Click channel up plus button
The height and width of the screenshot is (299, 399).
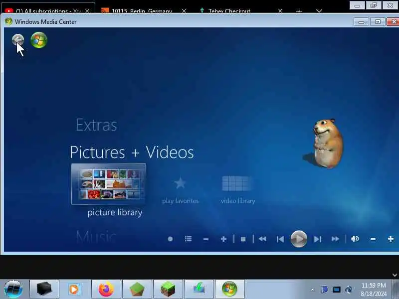click(x=223, y=239)
